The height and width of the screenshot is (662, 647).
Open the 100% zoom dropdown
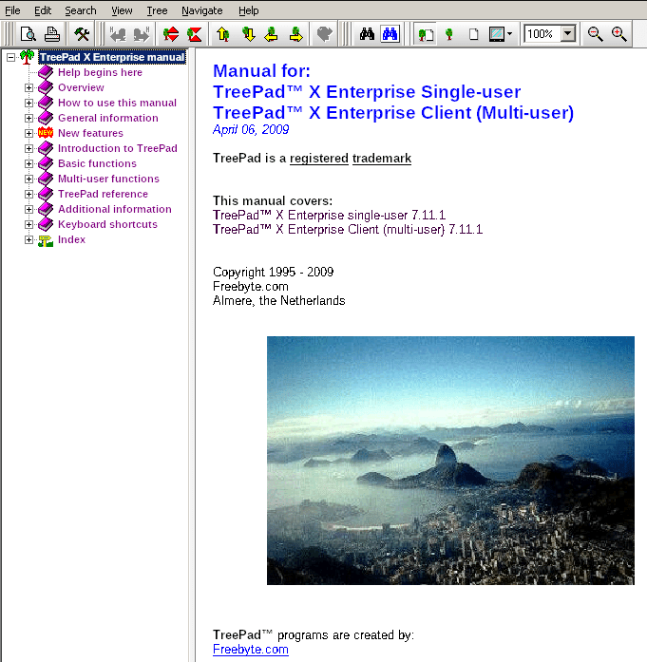pos(568,34)
